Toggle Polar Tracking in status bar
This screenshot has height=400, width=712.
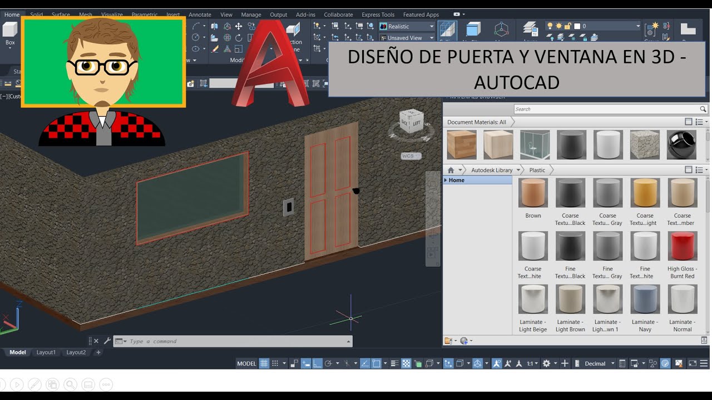pyautogui.click(x=328, y=363)
